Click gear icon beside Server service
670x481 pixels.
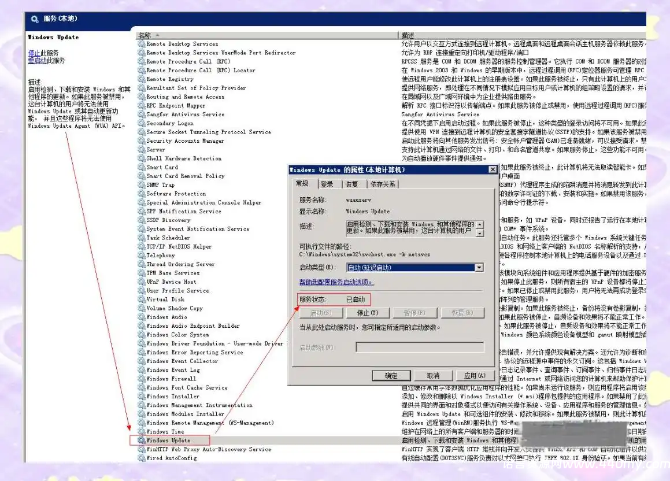pyautogui.click(x=141, y=150)
